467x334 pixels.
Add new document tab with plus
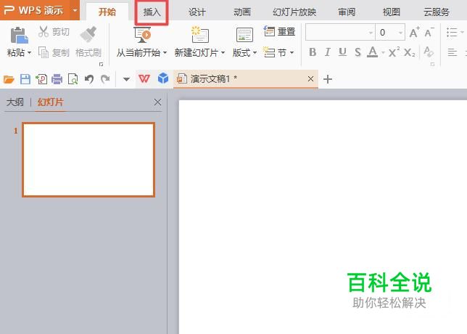328,79
